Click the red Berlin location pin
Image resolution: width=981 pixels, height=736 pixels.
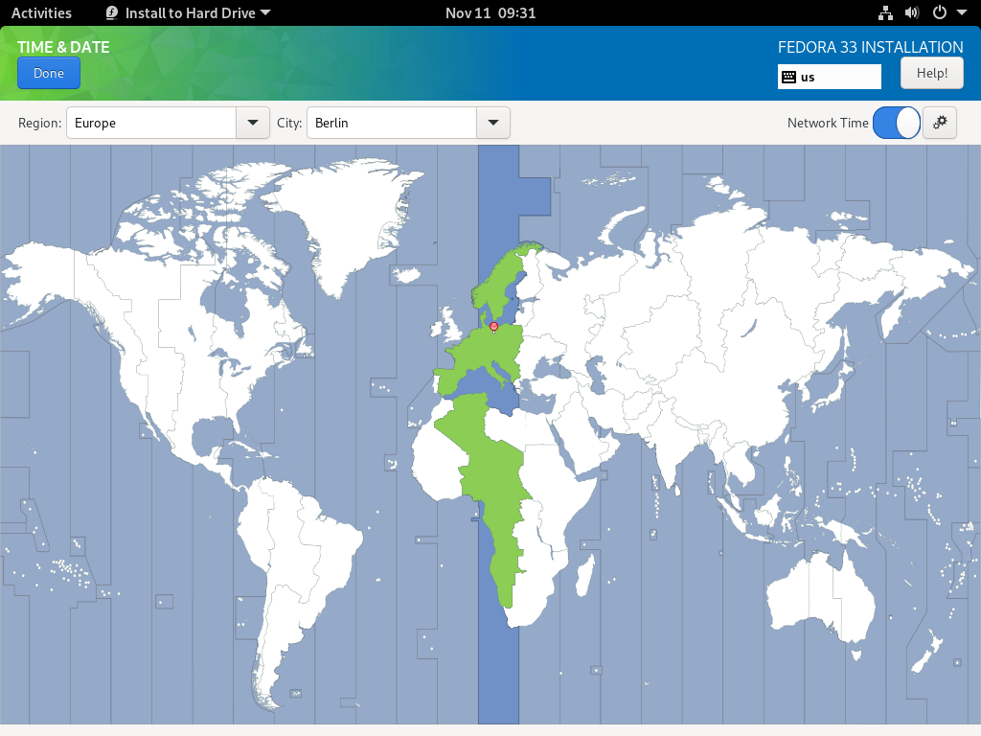click(x=493, y=327)
